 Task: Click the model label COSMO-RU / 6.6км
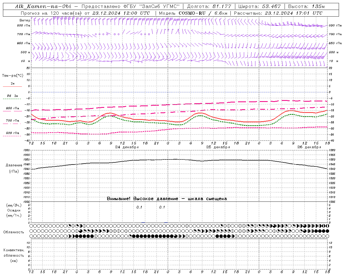click(x=203, y=13)
